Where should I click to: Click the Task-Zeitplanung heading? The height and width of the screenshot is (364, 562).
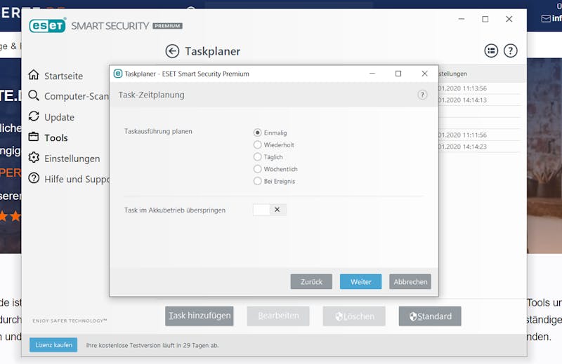point(152,95)
